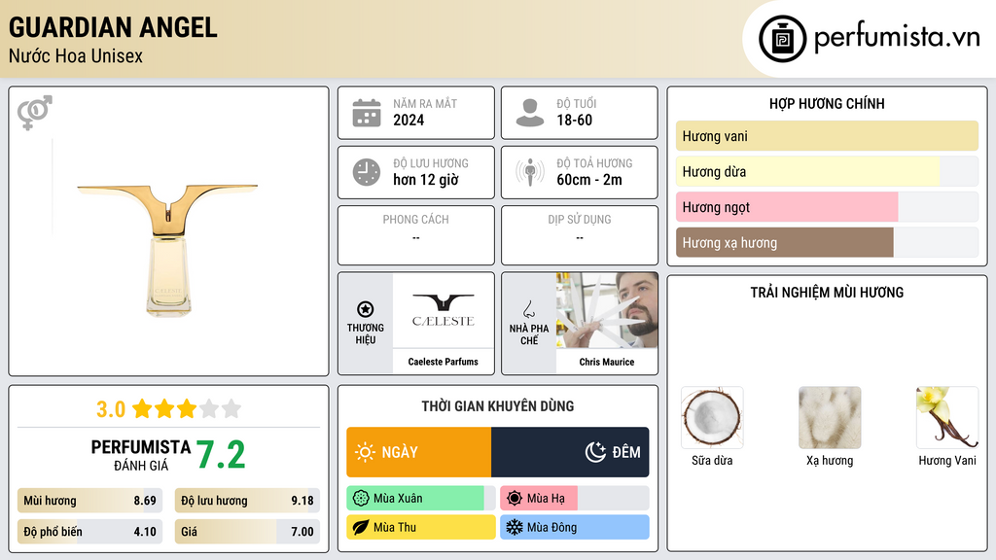Image resolution: width=996 pixels, height=560 pixels.
Task: Click the longevity value hơn 12 giờ
Action: (426, 180)
